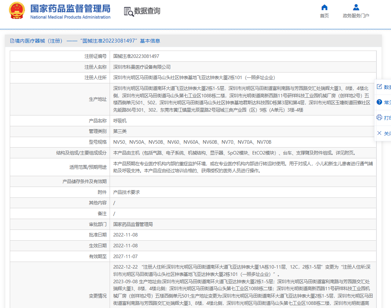Go to 首页 home icon
Viewport: 391px width, 308px height.
coord(324,7)
